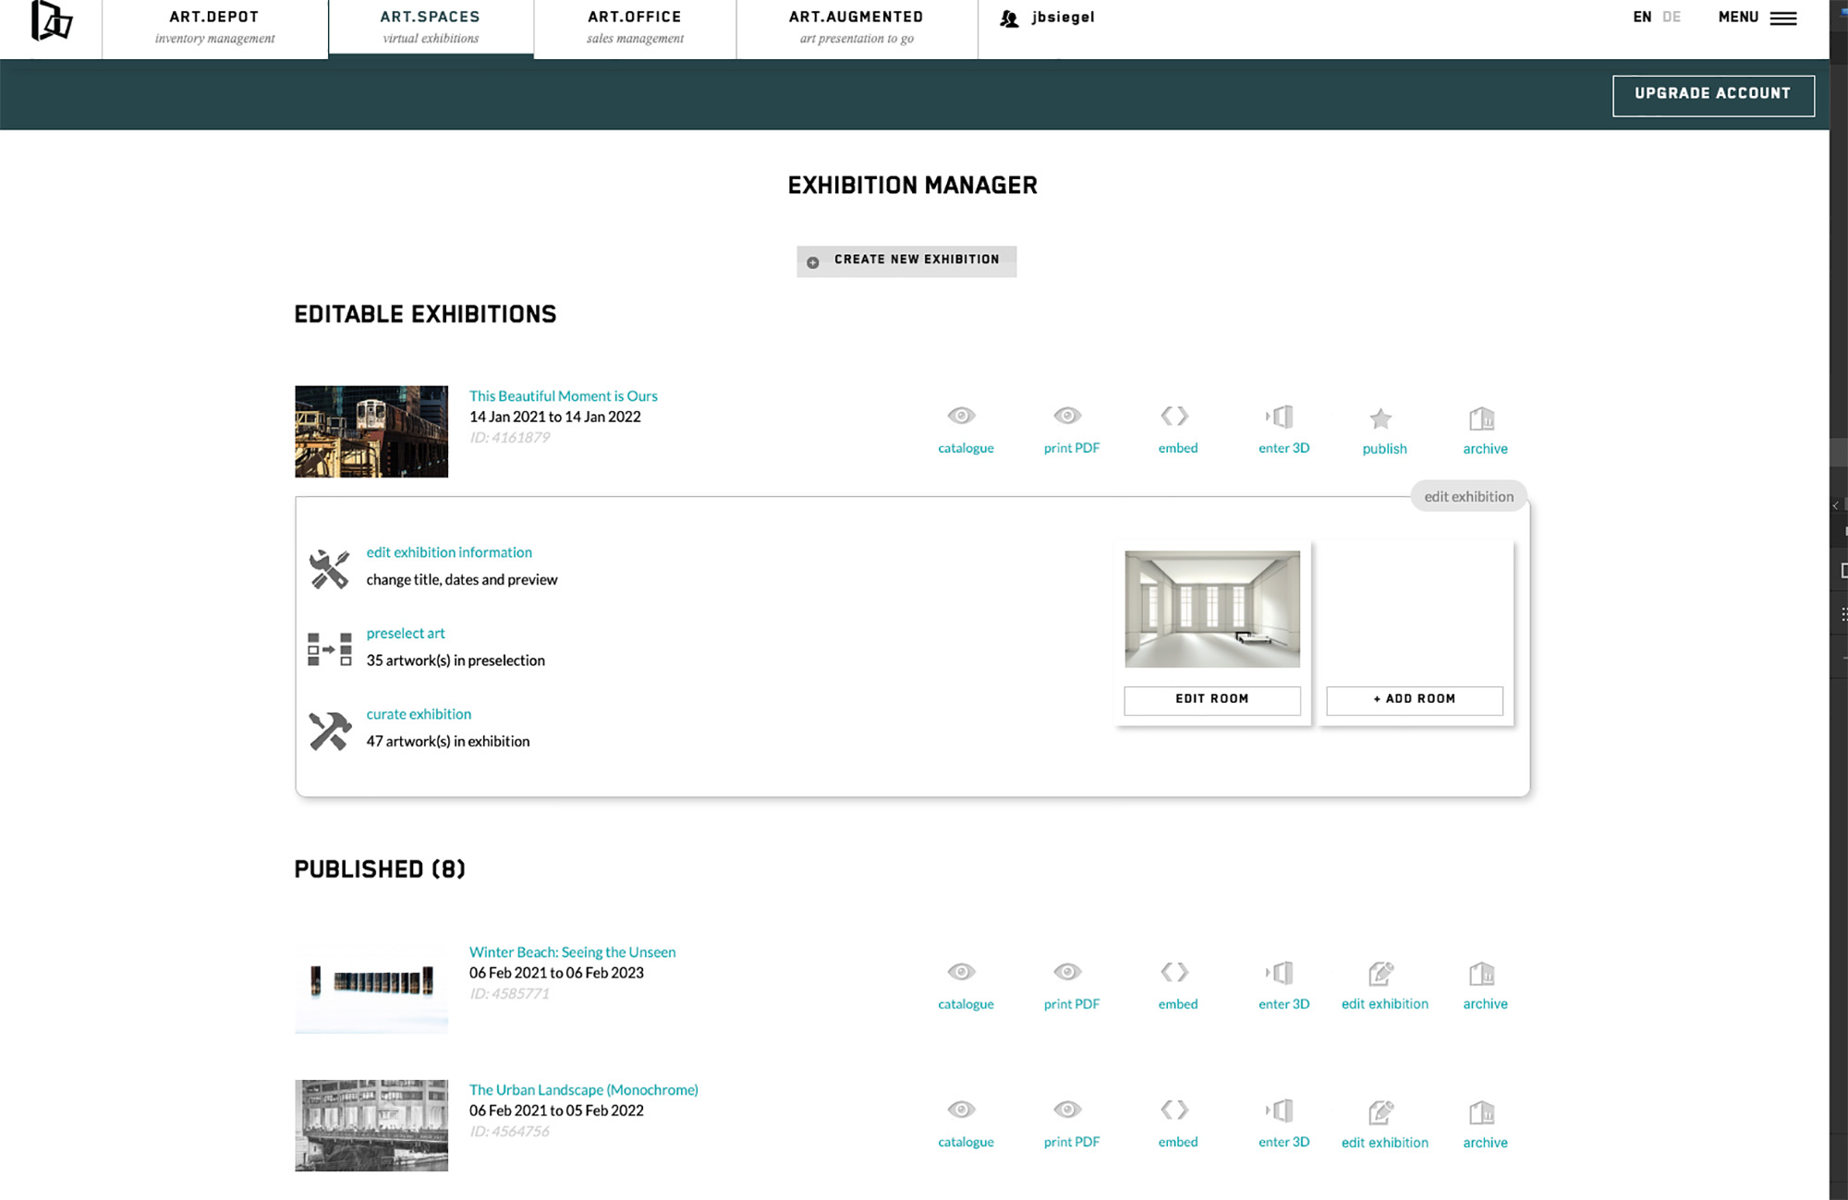Open embed code for This Beautiful Moment

click(x=1175, y=417)
